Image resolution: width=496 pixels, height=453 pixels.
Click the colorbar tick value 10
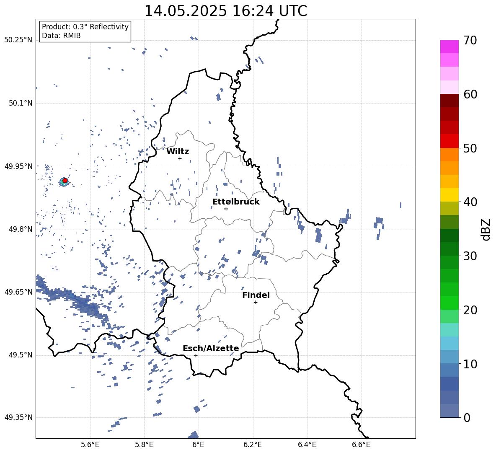pos(470,364)
